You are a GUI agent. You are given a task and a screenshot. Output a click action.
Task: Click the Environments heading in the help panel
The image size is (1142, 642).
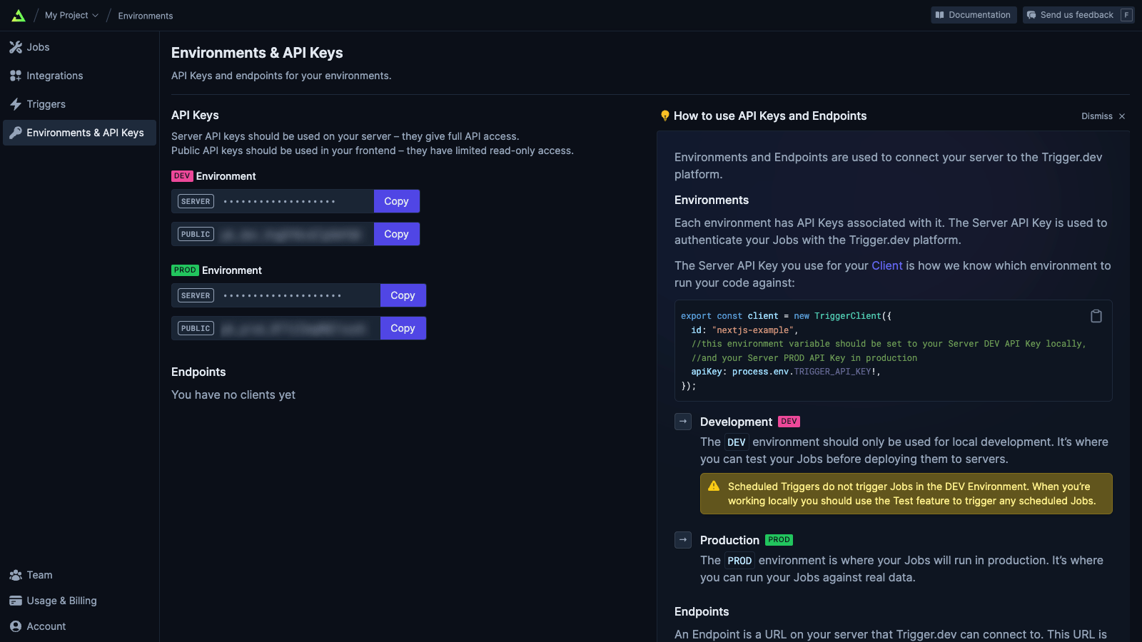[x=712, y=200]
